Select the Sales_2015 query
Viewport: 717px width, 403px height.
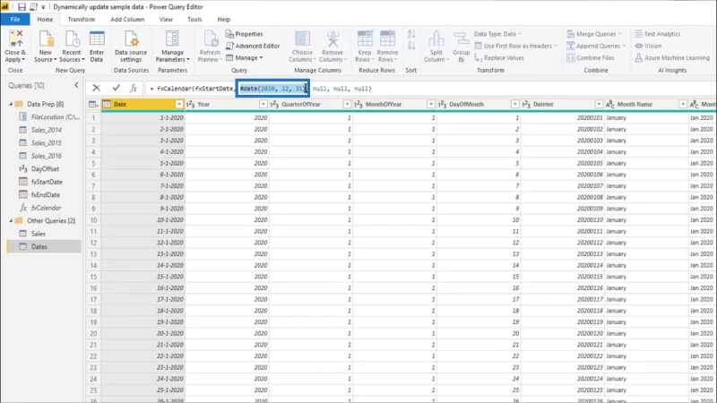tap(47, 142)
